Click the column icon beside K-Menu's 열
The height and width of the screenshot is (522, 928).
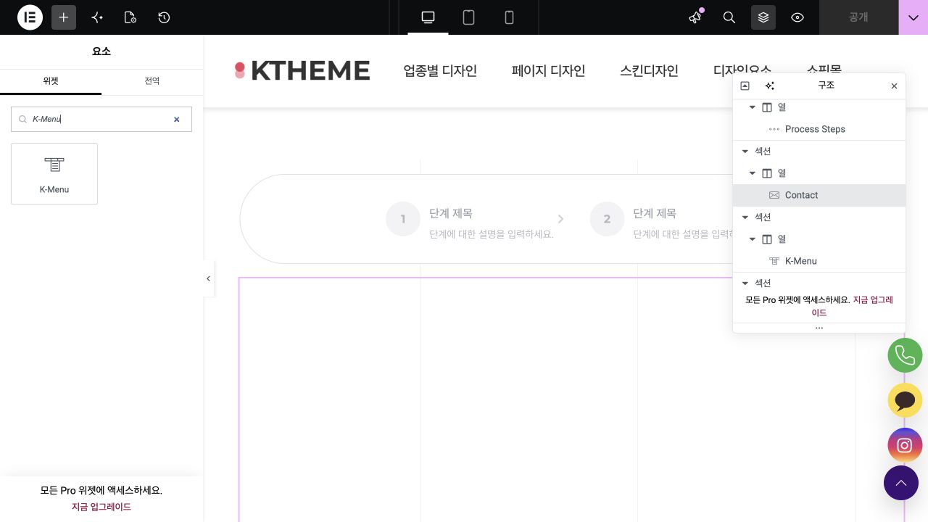(x=767, y=239)
